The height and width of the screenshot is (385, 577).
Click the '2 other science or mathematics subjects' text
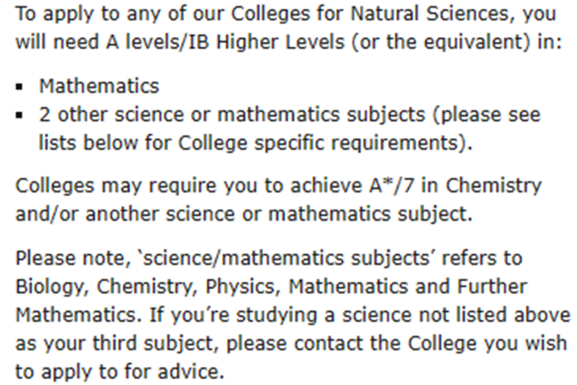tap(232, 115)
